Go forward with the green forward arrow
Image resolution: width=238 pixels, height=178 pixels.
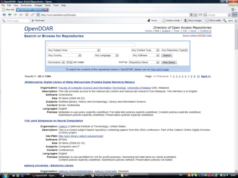coord(15,15)
